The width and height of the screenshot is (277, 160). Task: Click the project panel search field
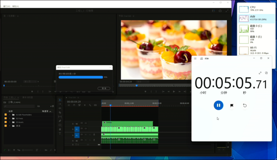(19, 106)
